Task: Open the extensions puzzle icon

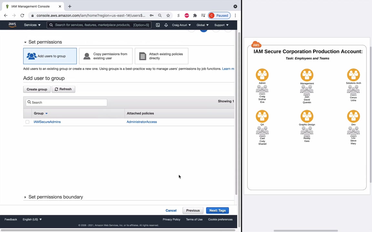Action: 195,15
